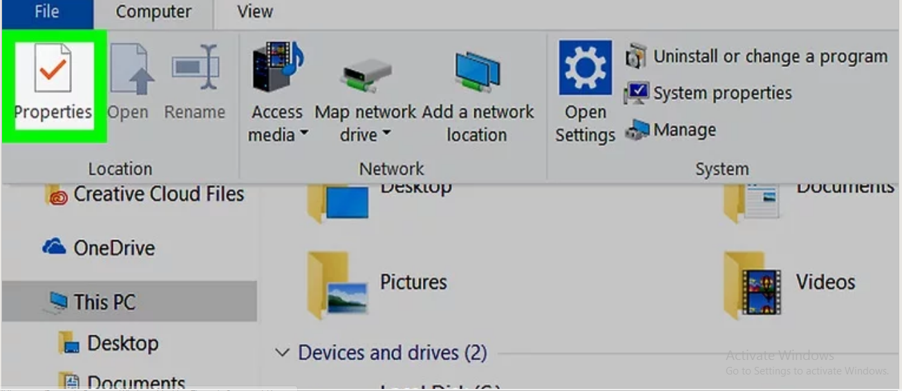Click the Open Settings gear icon
902x391 pixels.
[585, 68]
